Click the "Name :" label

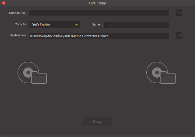[x=96, y=25]
